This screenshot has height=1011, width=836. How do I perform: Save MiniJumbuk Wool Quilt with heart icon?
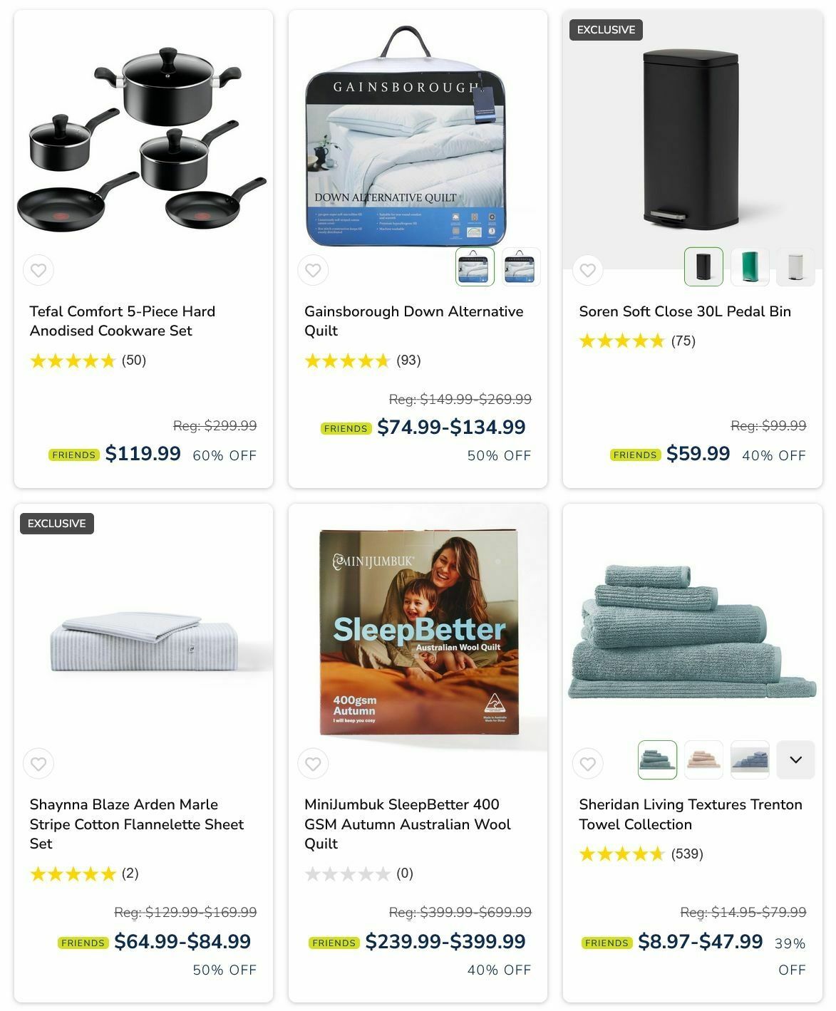pos(313,764)
